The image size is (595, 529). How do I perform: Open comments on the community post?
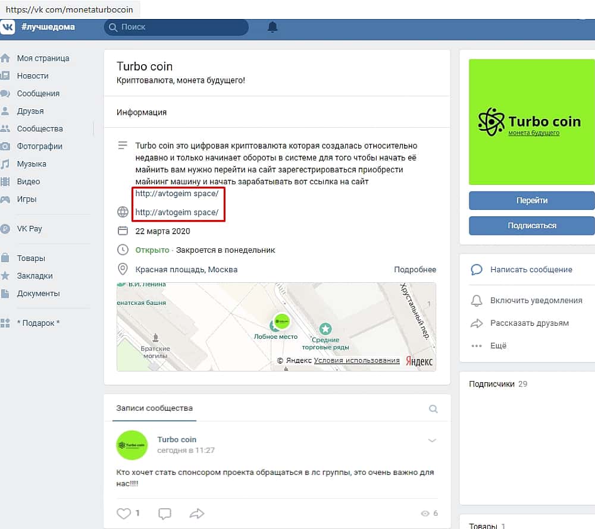pyautogui.click(x=165, y=513)
